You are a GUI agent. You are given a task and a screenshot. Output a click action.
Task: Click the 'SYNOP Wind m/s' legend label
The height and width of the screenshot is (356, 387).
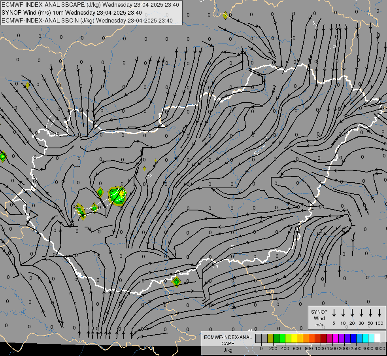(319, 318)
